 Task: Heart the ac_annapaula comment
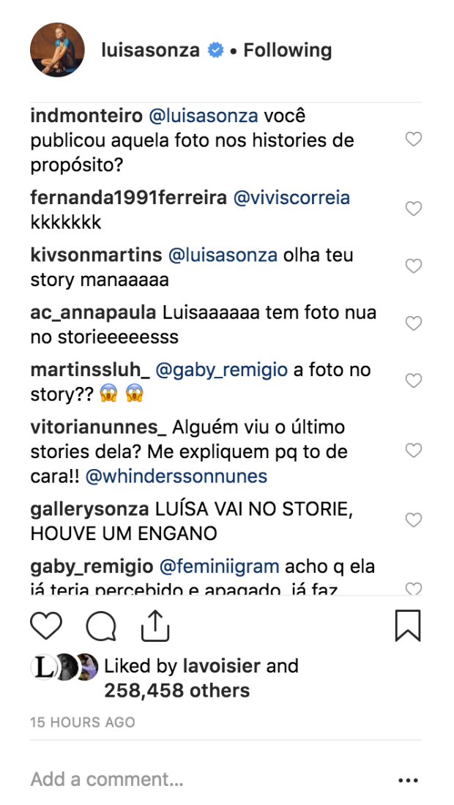tap(414, 323)
